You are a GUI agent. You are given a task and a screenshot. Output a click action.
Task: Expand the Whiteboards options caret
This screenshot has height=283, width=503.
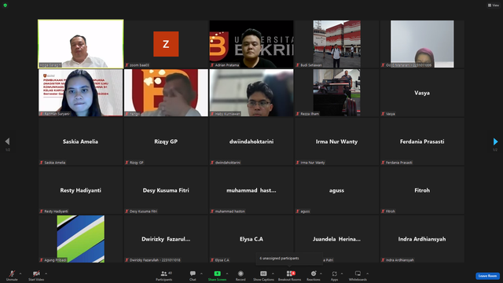coord(367,274)
